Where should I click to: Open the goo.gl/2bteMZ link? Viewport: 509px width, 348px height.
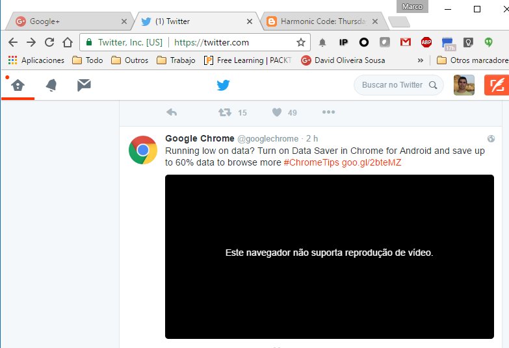coord(371,162)
